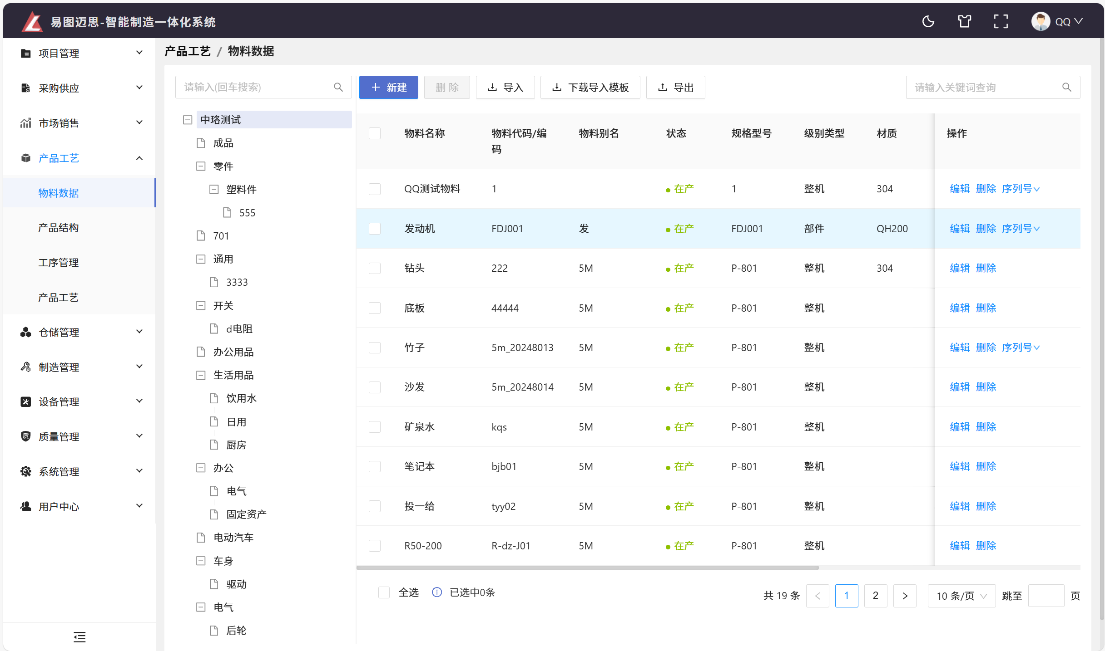Toggle dark mode moon icon
The height and width of the screenshot is (651, 1105).
coord(928,21)
